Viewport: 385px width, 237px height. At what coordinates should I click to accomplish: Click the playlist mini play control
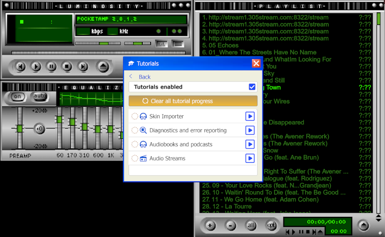tap(294, 232)
